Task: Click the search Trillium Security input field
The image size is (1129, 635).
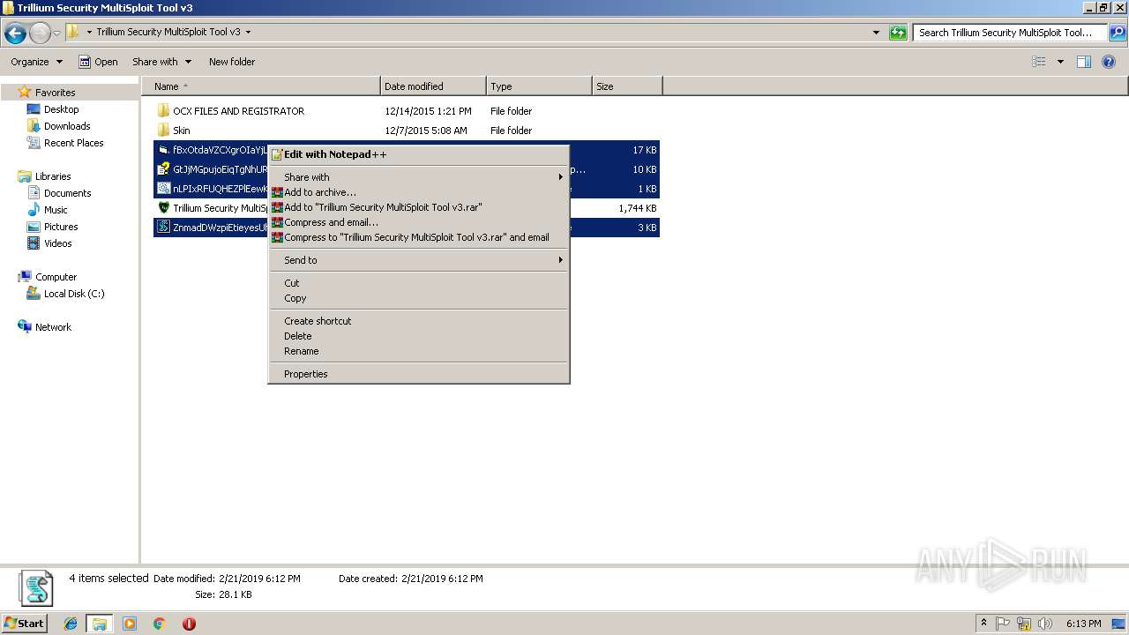Action: pos(1010,33)
